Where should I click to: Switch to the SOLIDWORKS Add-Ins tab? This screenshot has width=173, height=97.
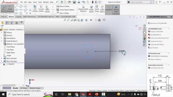46,17
